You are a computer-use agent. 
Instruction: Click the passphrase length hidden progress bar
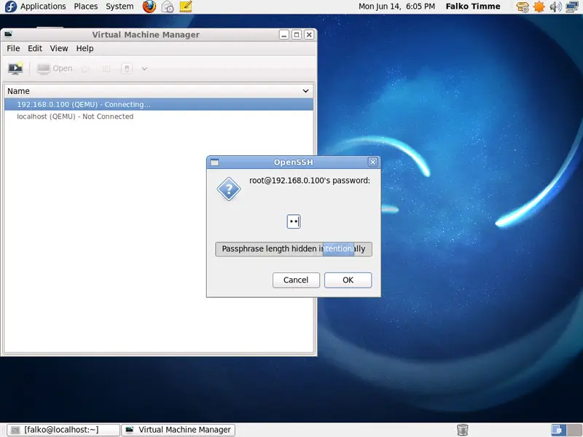coord(294,249)
